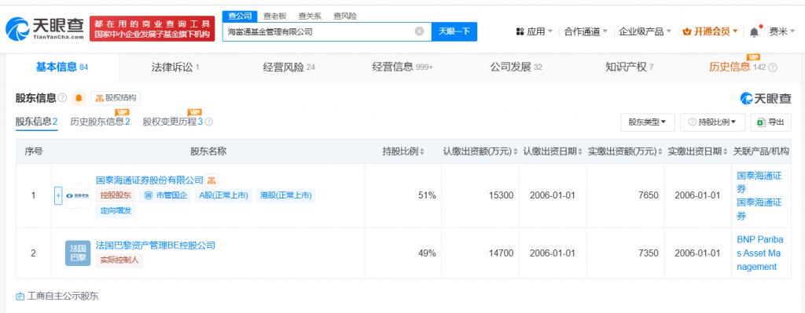Switch to the 法律诉讼 tab
805x313 pixels.
pos(175,67)
